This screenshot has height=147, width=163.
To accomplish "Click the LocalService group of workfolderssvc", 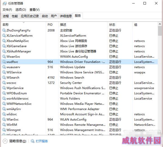I will pos(143,99).
